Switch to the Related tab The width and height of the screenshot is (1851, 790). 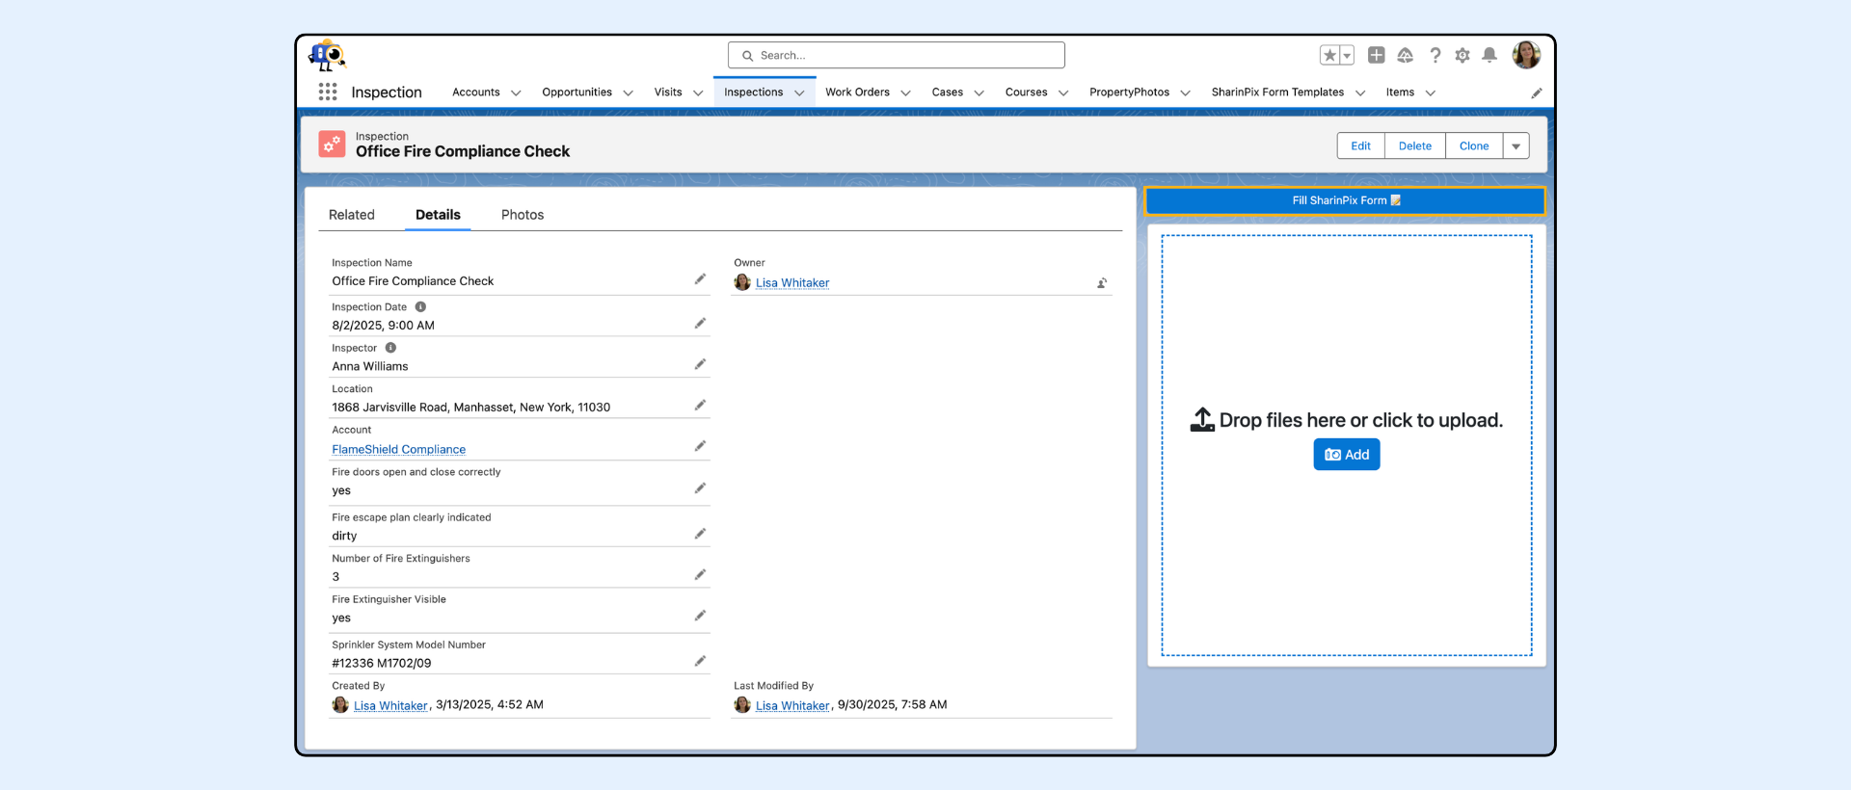coord(351,215)
